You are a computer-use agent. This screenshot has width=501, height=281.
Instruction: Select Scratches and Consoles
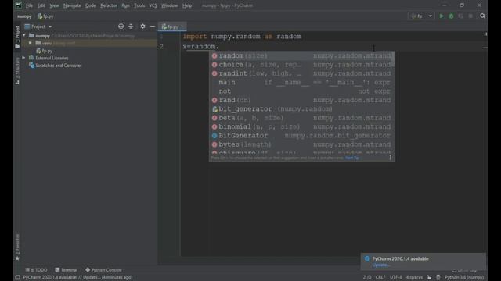tap(56, 66)
